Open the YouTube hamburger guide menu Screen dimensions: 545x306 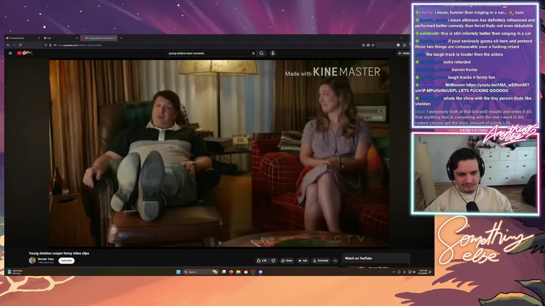pyautogui.click(x=10, y=53)
